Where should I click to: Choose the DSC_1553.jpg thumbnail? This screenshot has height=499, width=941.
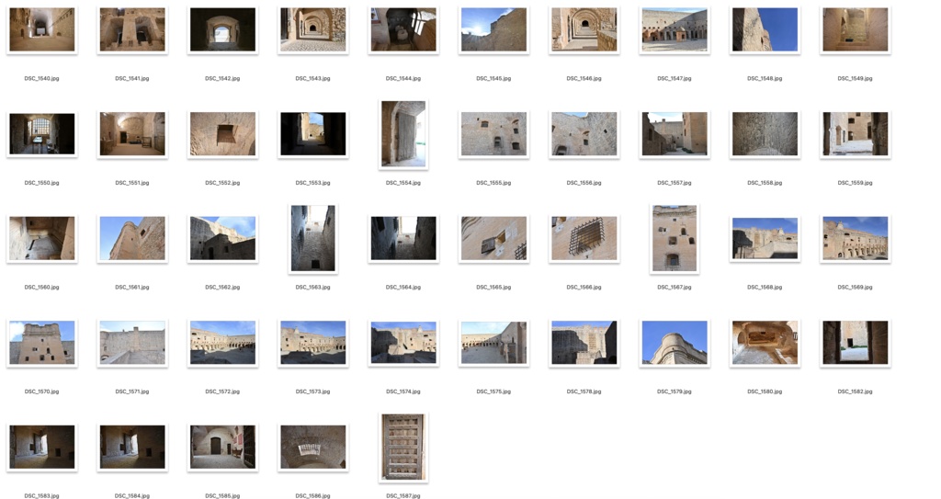tap(312, 134)
